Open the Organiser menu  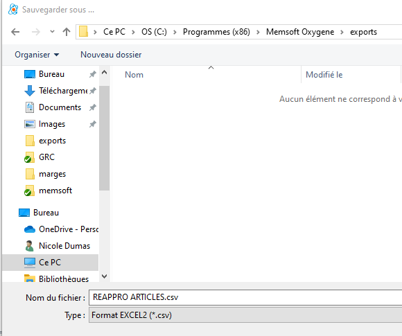point(37,55)
